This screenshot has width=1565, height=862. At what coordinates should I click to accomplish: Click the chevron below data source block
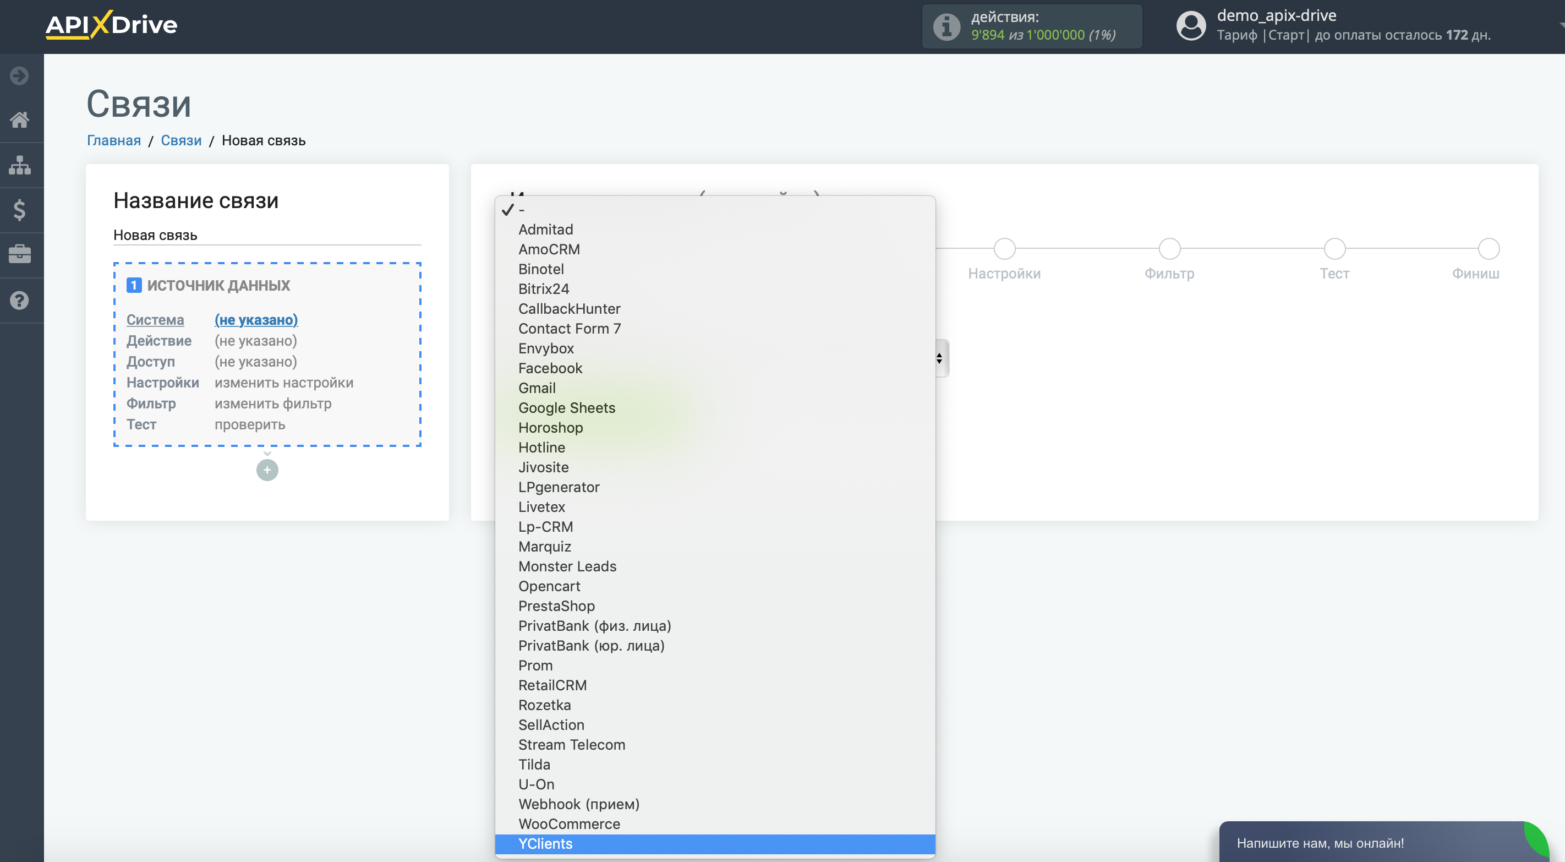[x=267, y=454]
